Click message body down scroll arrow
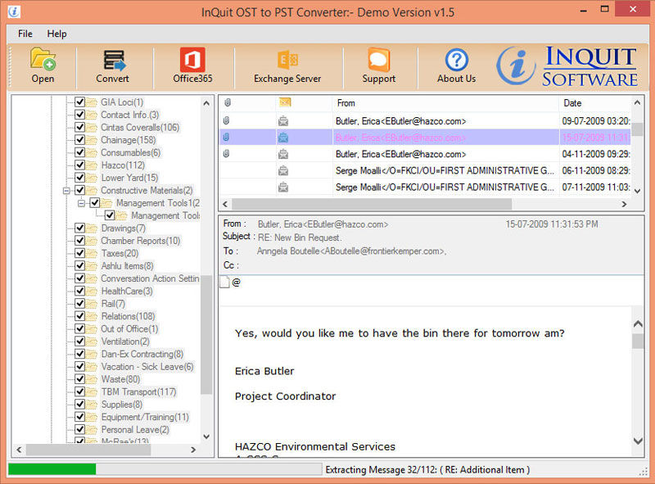This screenshot has width=655, height=484. pyautogui.click(x=638, y=441)
